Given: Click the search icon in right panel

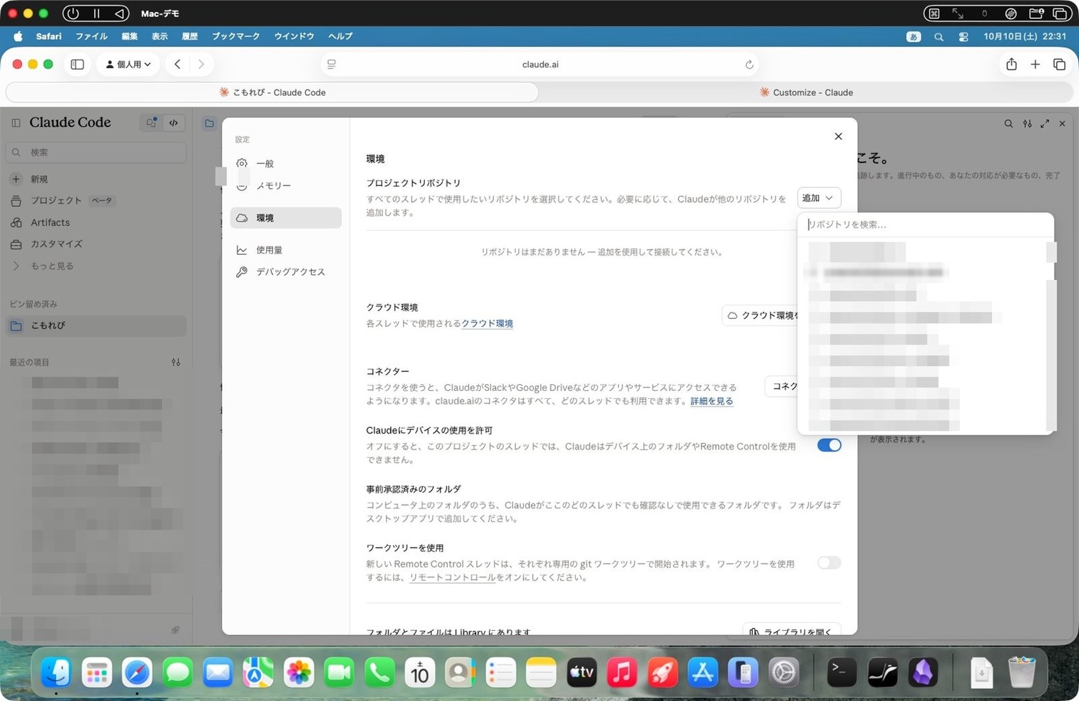Looking at the screenshot, I should [1008, 123].
